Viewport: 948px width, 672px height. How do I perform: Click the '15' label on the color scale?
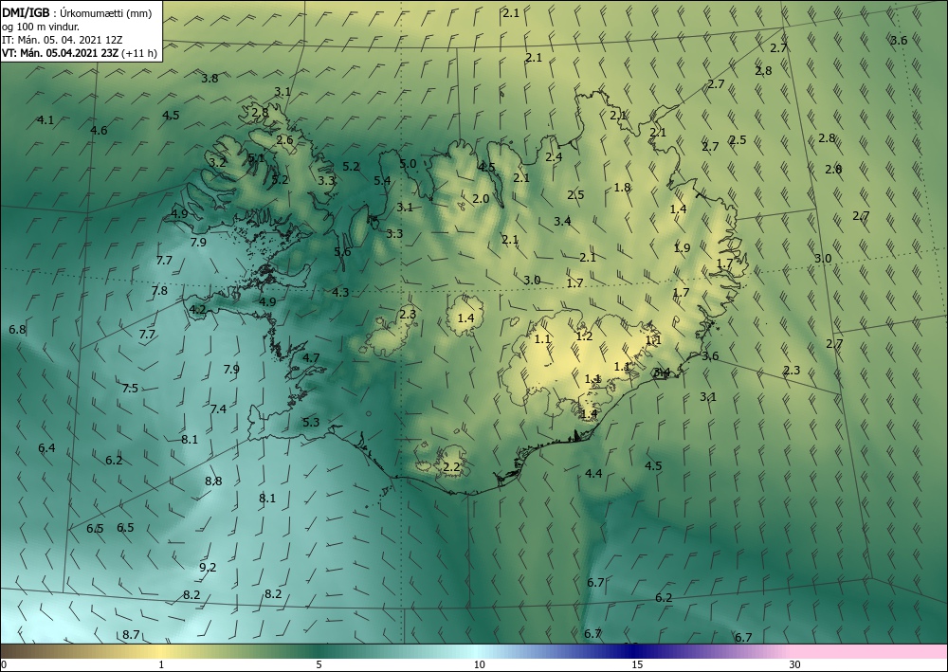[637, 664]
